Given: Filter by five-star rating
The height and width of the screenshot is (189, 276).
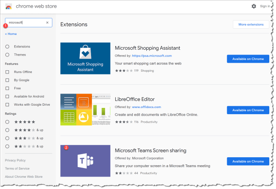Looking at the screenshot, I should tap(7, 122).
